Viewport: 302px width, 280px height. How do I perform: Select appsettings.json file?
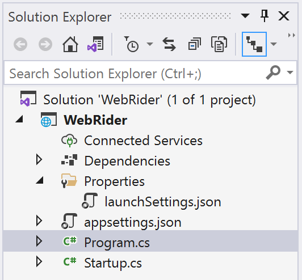click(133, 223)
